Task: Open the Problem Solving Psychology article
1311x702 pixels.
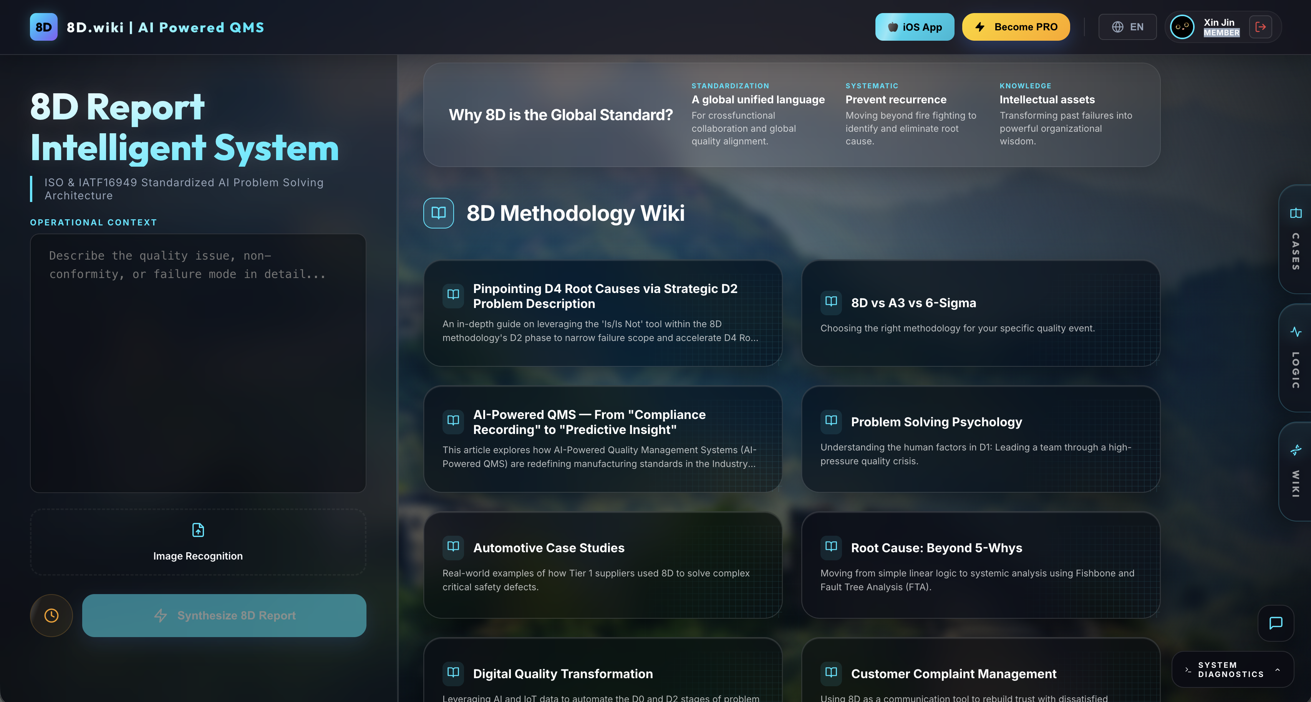Action: point(981,439)
